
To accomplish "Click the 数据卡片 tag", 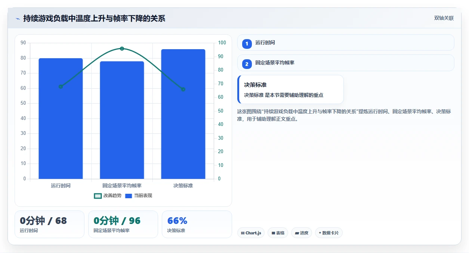I will coord(329,233).
